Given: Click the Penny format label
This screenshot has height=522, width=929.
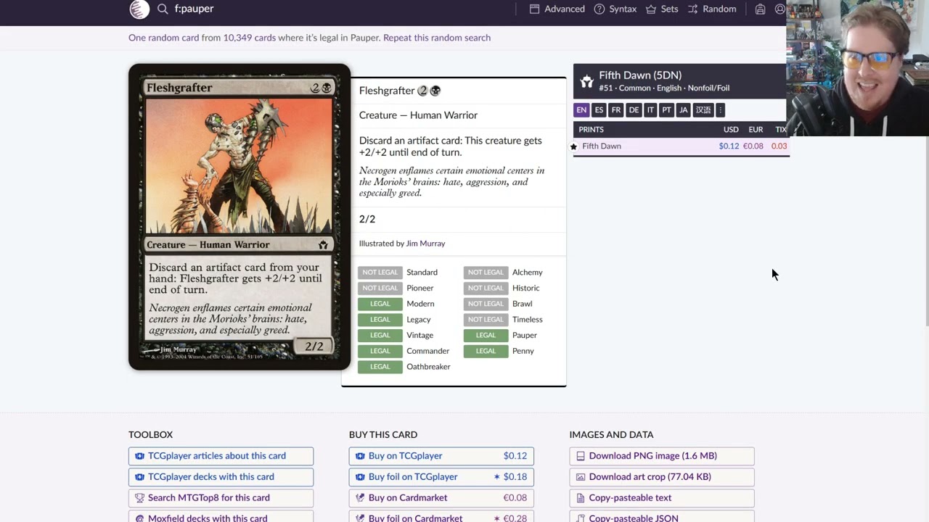Looking at the screenshot, I should click(523, 351).
